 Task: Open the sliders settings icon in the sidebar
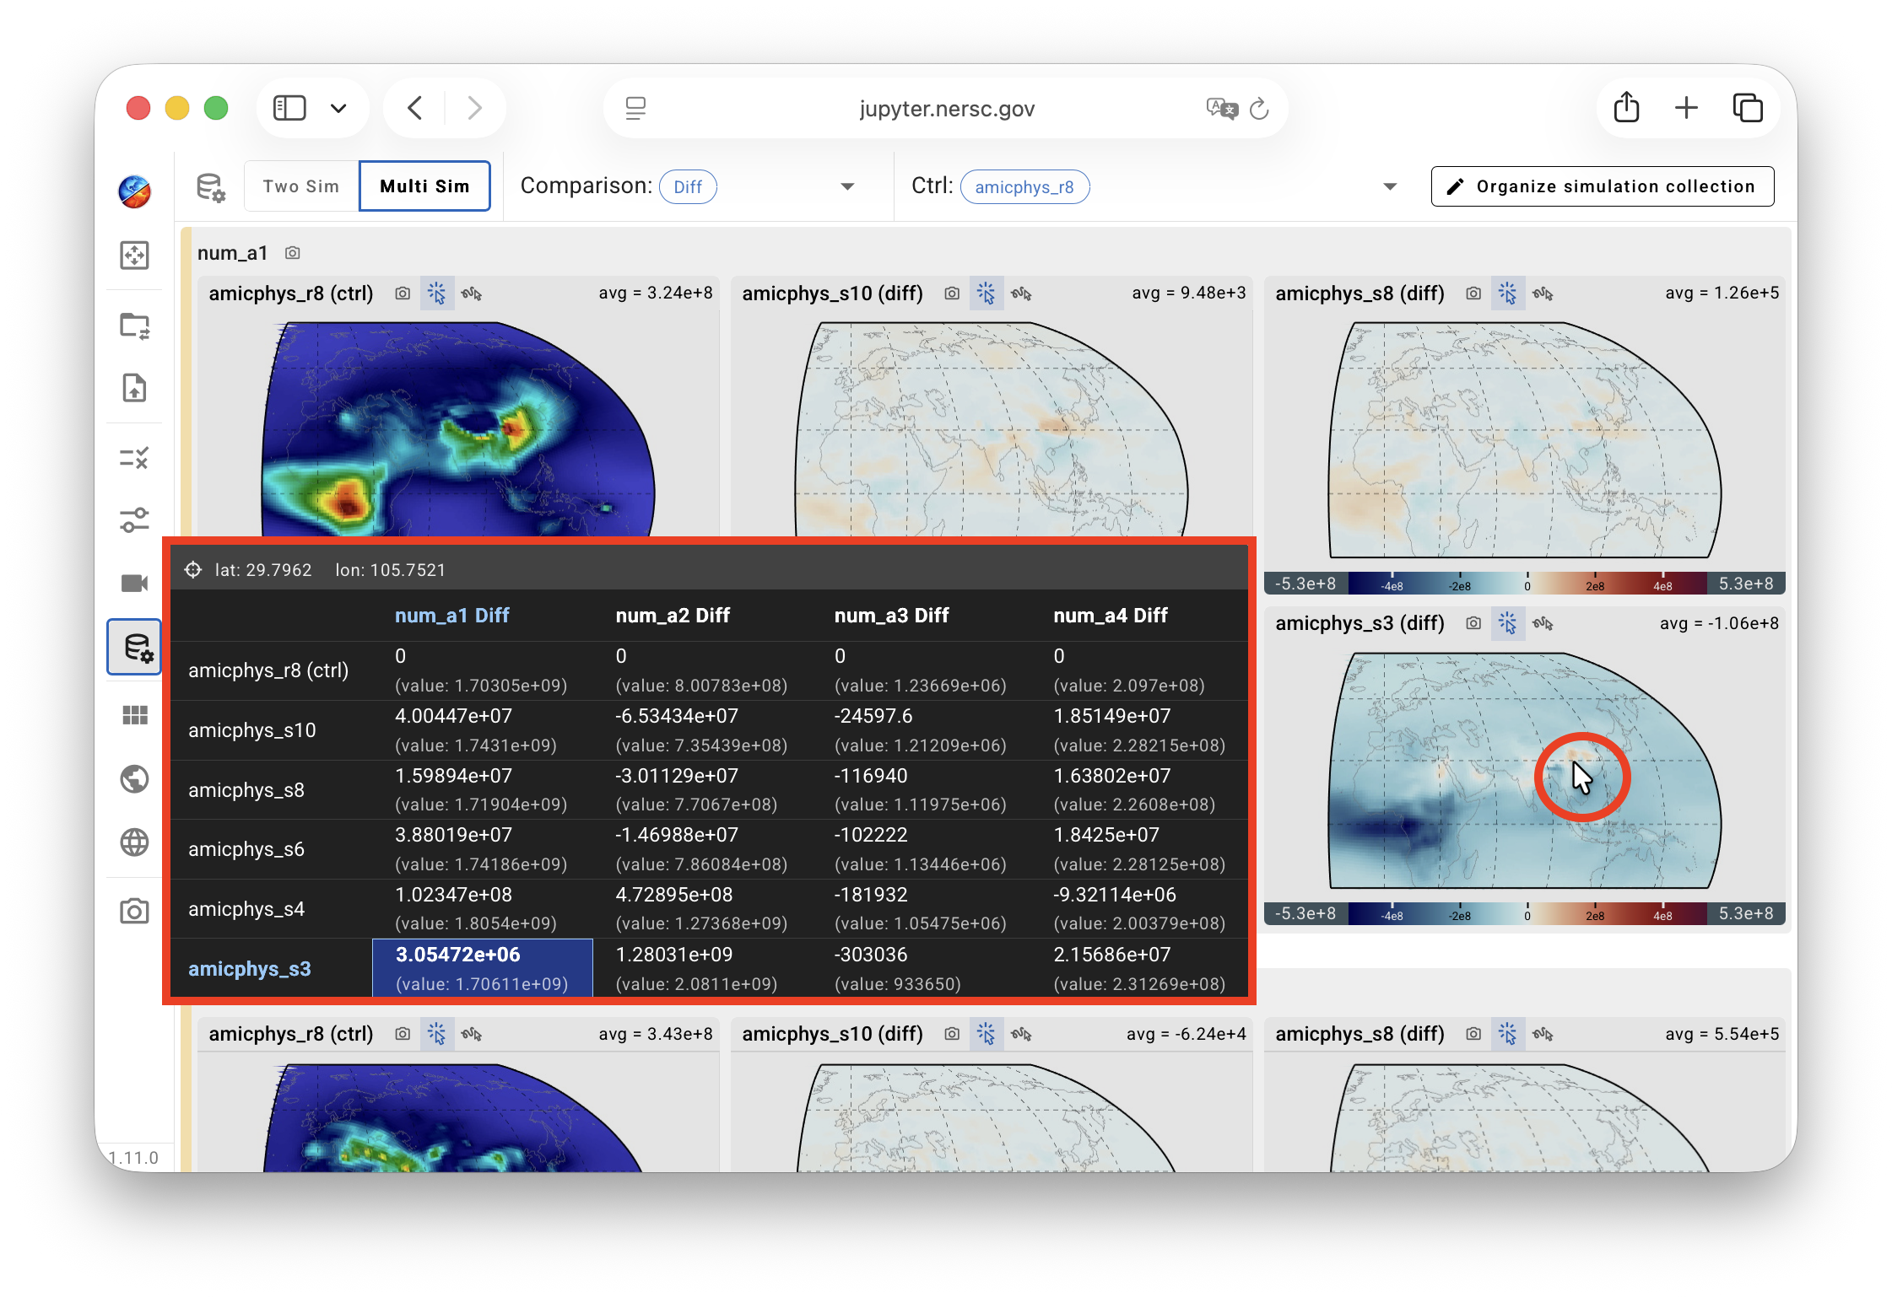point(134,520)
